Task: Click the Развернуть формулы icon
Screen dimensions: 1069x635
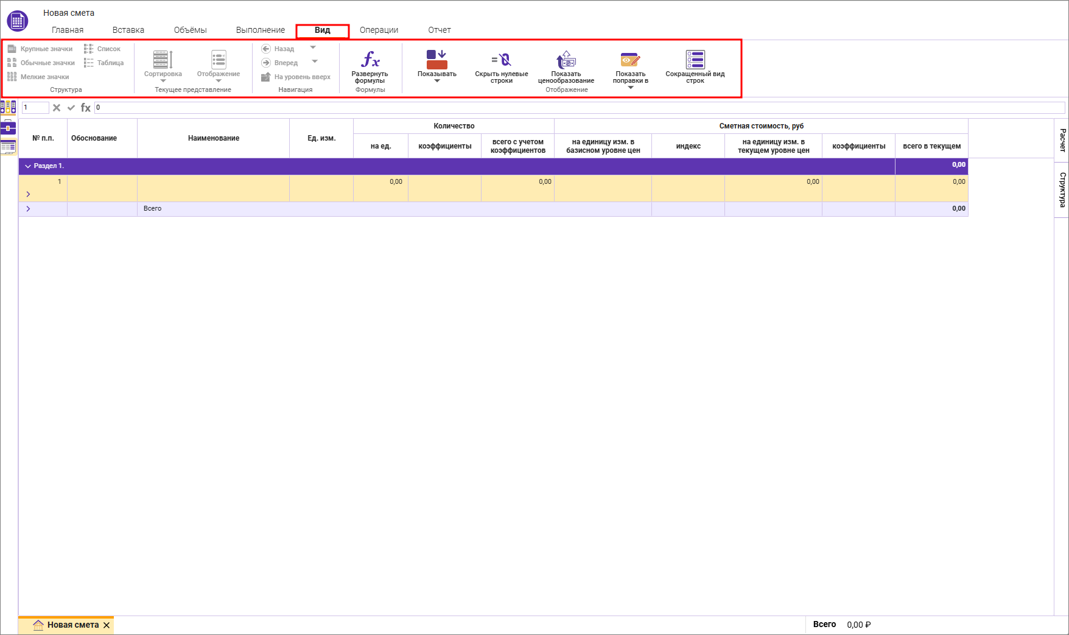Action: pos(370,60)
